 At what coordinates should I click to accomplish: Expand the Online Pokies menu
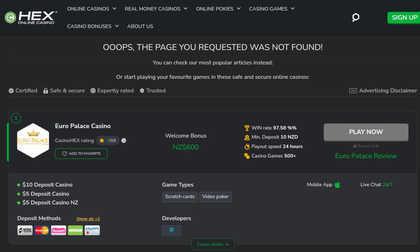click(x=219, y=9)
